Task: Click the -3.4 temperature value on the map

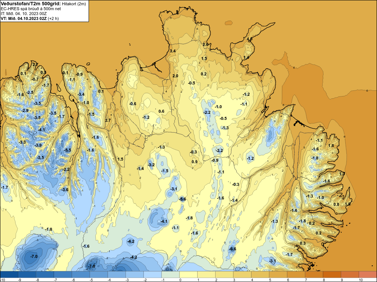Action: click(x=81, y=94)
